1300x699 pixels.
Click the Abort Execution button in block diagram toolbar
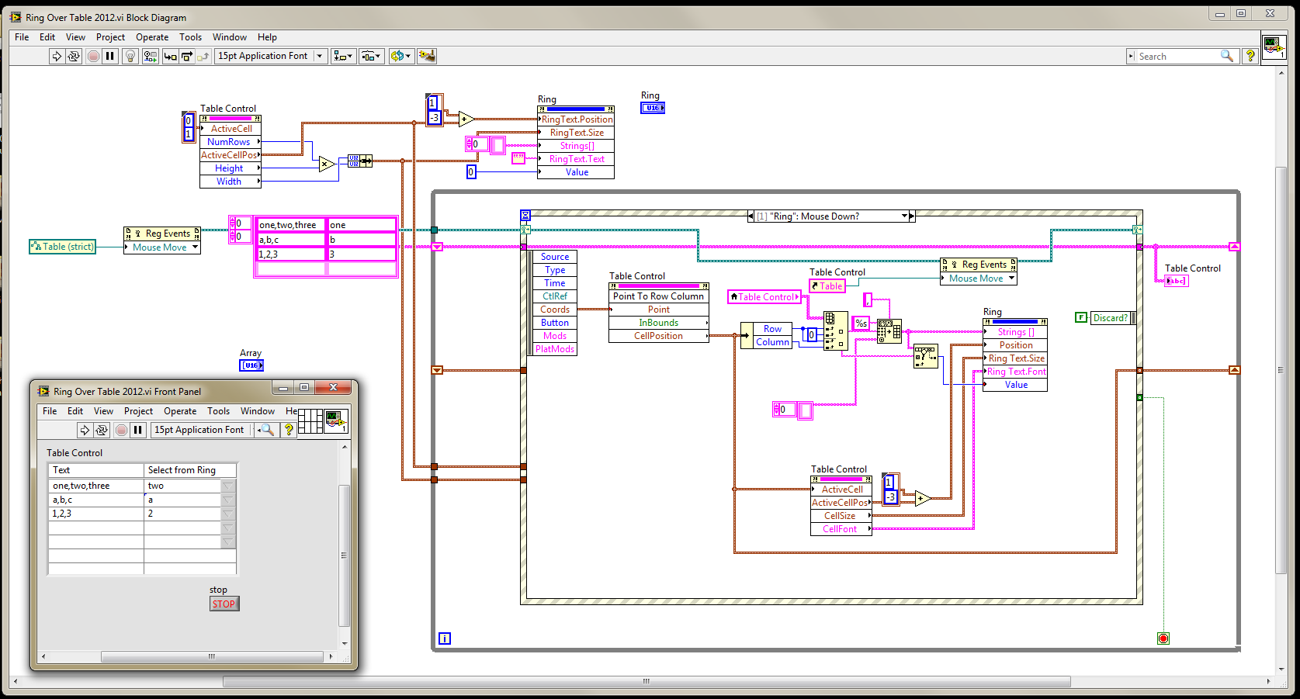[x=93, y=56]
